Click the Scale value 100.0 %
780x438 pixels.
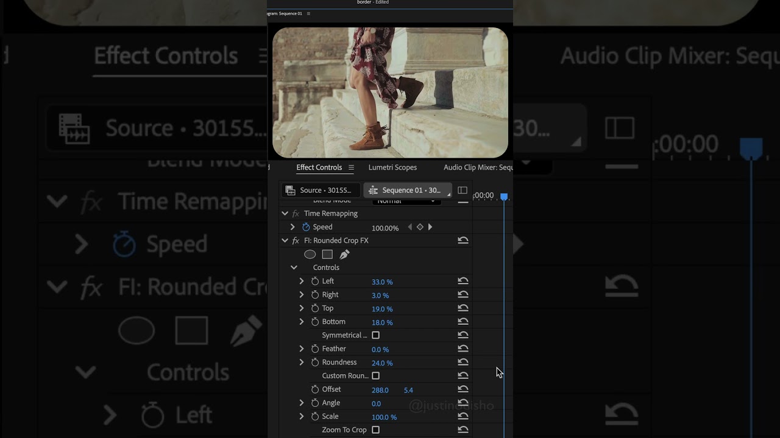[384, 417]
